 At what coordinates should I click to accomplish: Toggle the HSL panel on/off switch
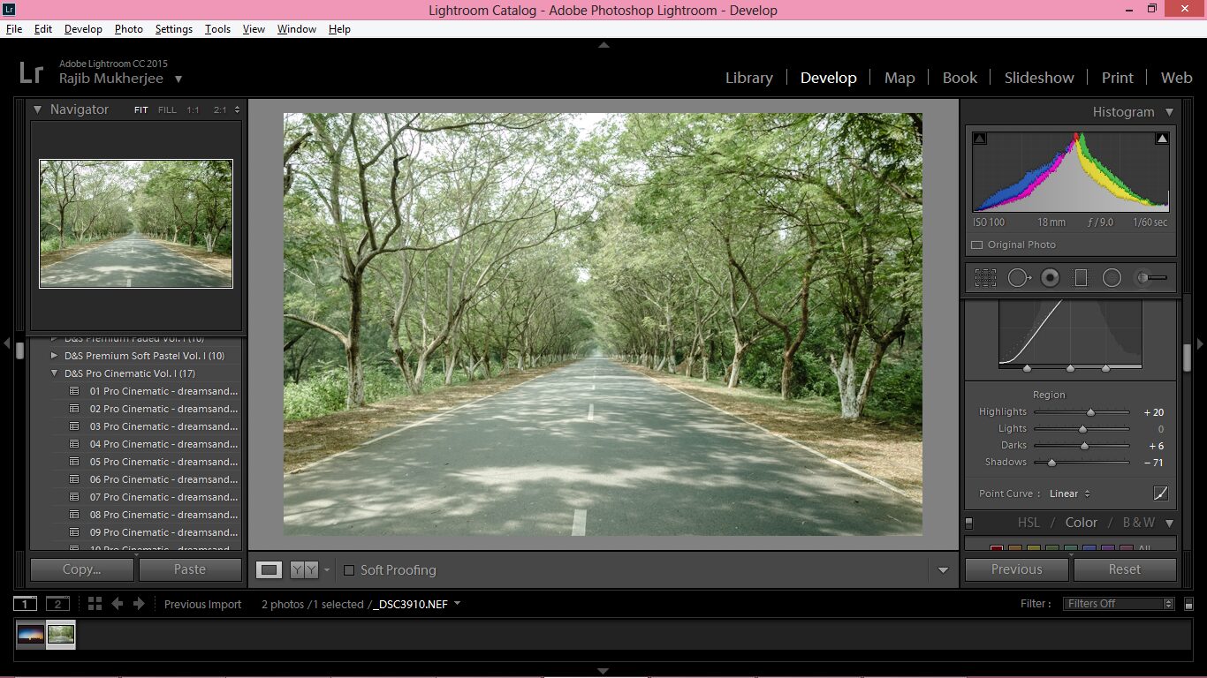coord(969,523)
